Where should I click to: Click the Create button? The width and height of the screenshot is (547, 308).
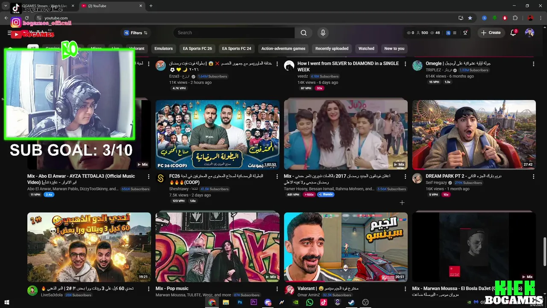[491, 33]
